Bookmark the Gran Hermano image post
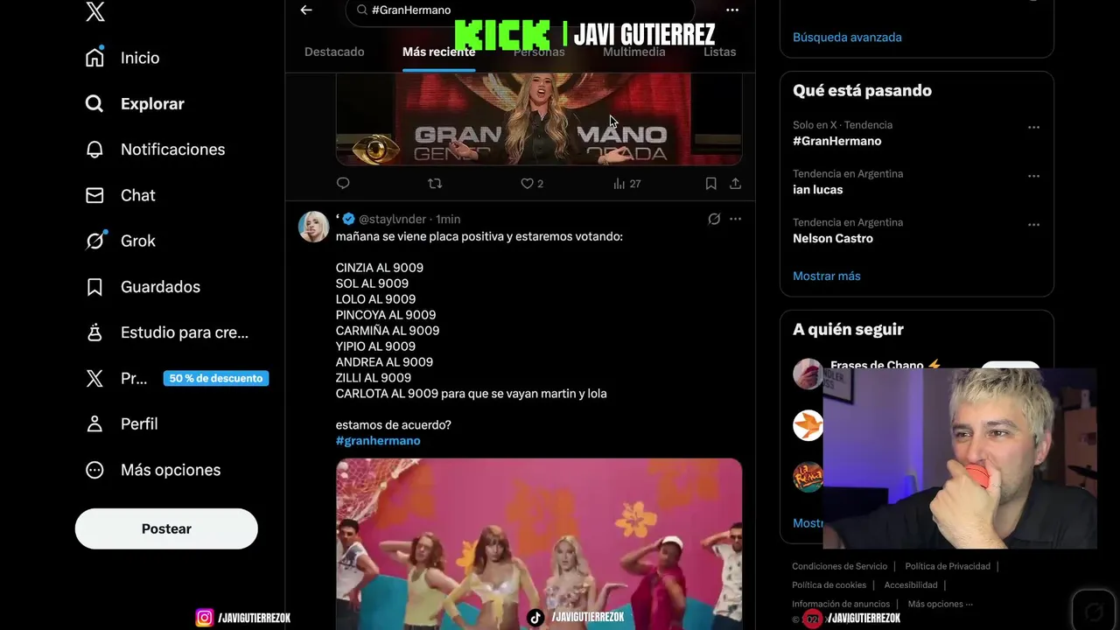Image resolution: width=1120 pixels, height=630 pixels. (x=710, y=183)
